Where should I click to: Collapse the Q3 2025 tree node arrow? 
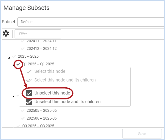(13, 127)
